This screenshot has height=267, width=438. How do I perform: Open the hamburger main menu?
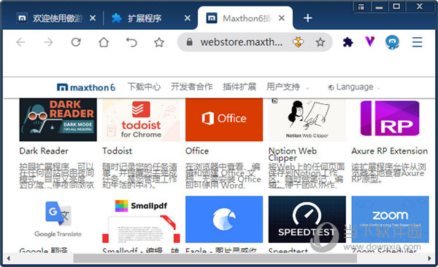point(417,42)
